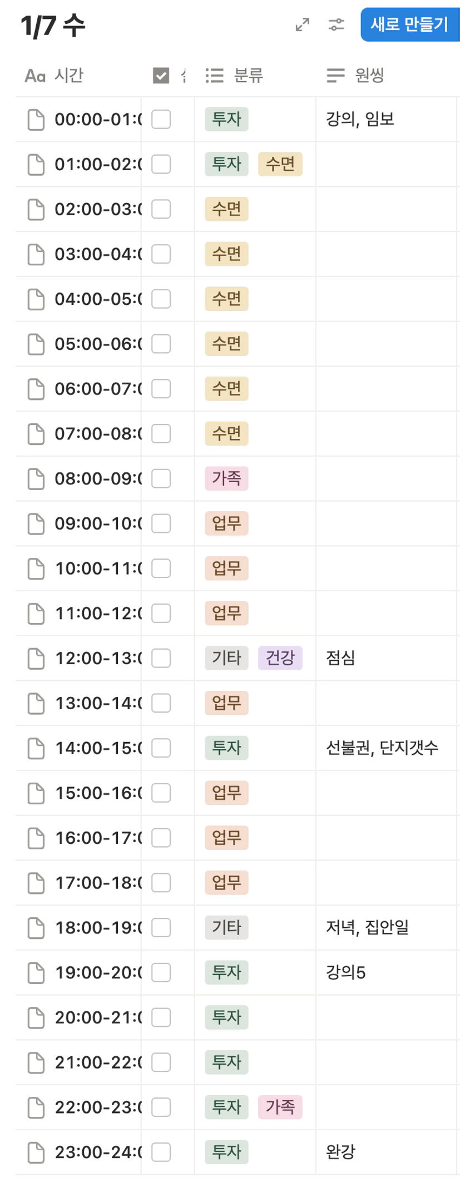Click the page icon for 00:00-01:00 row
Screen dimensions: 460x1182
[x=36, y=120]
